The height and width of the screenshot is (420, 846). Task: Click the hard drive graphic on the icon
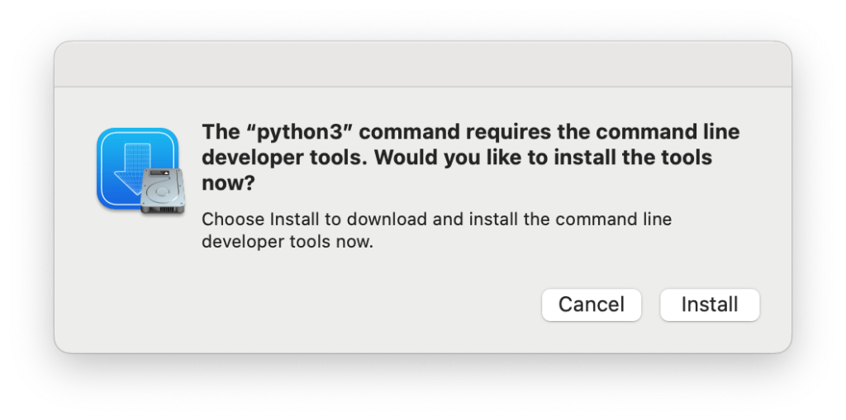coord(162,191)
